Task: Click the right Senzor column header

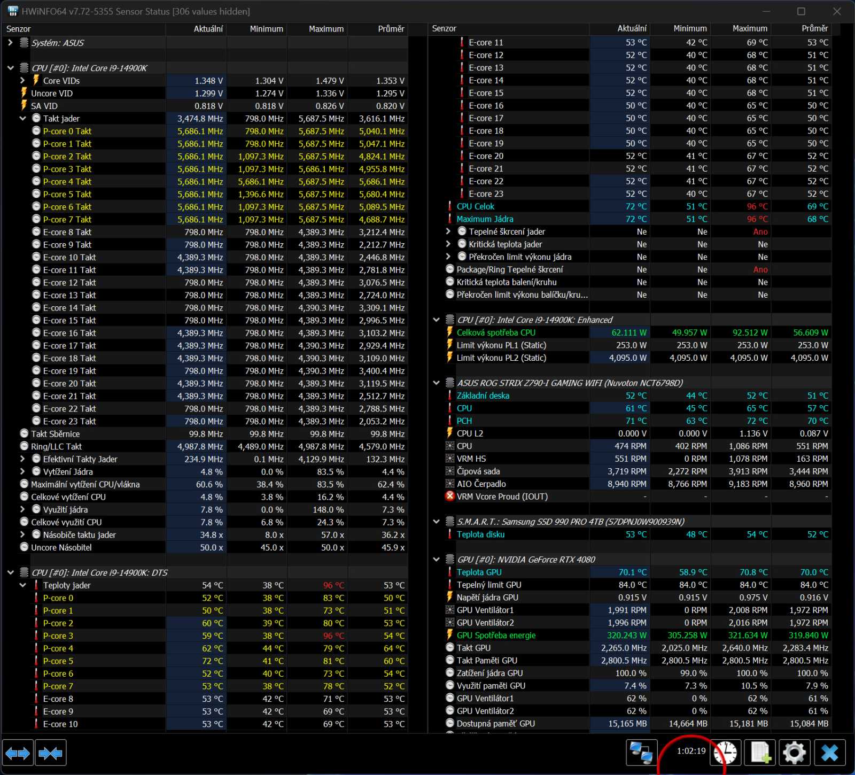Action: pos(509,29)
